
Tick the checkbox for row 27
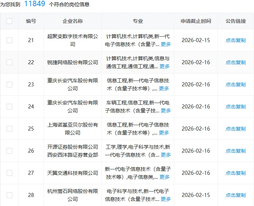9,173
